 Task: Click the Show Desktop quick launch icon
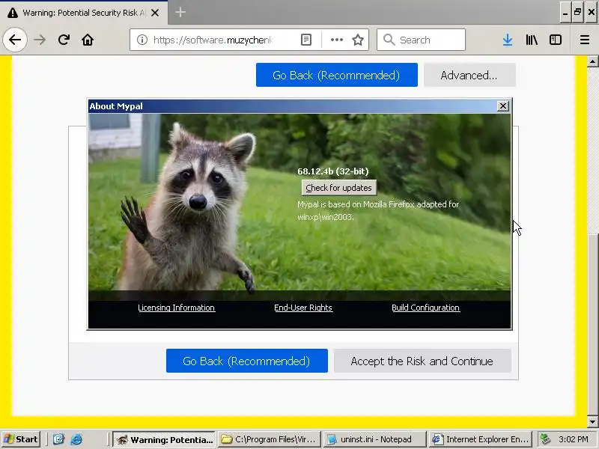[x=58, y=439]
